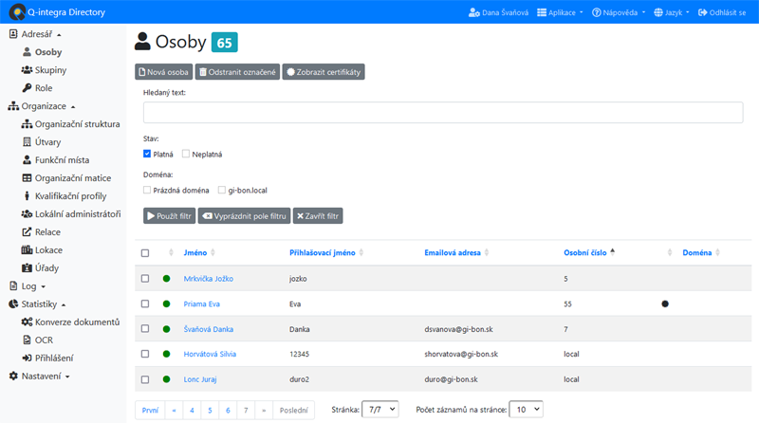The image size is (759, 423).
Task: Toggle the select-all checkbox in table header
Action: coord(145,253)
